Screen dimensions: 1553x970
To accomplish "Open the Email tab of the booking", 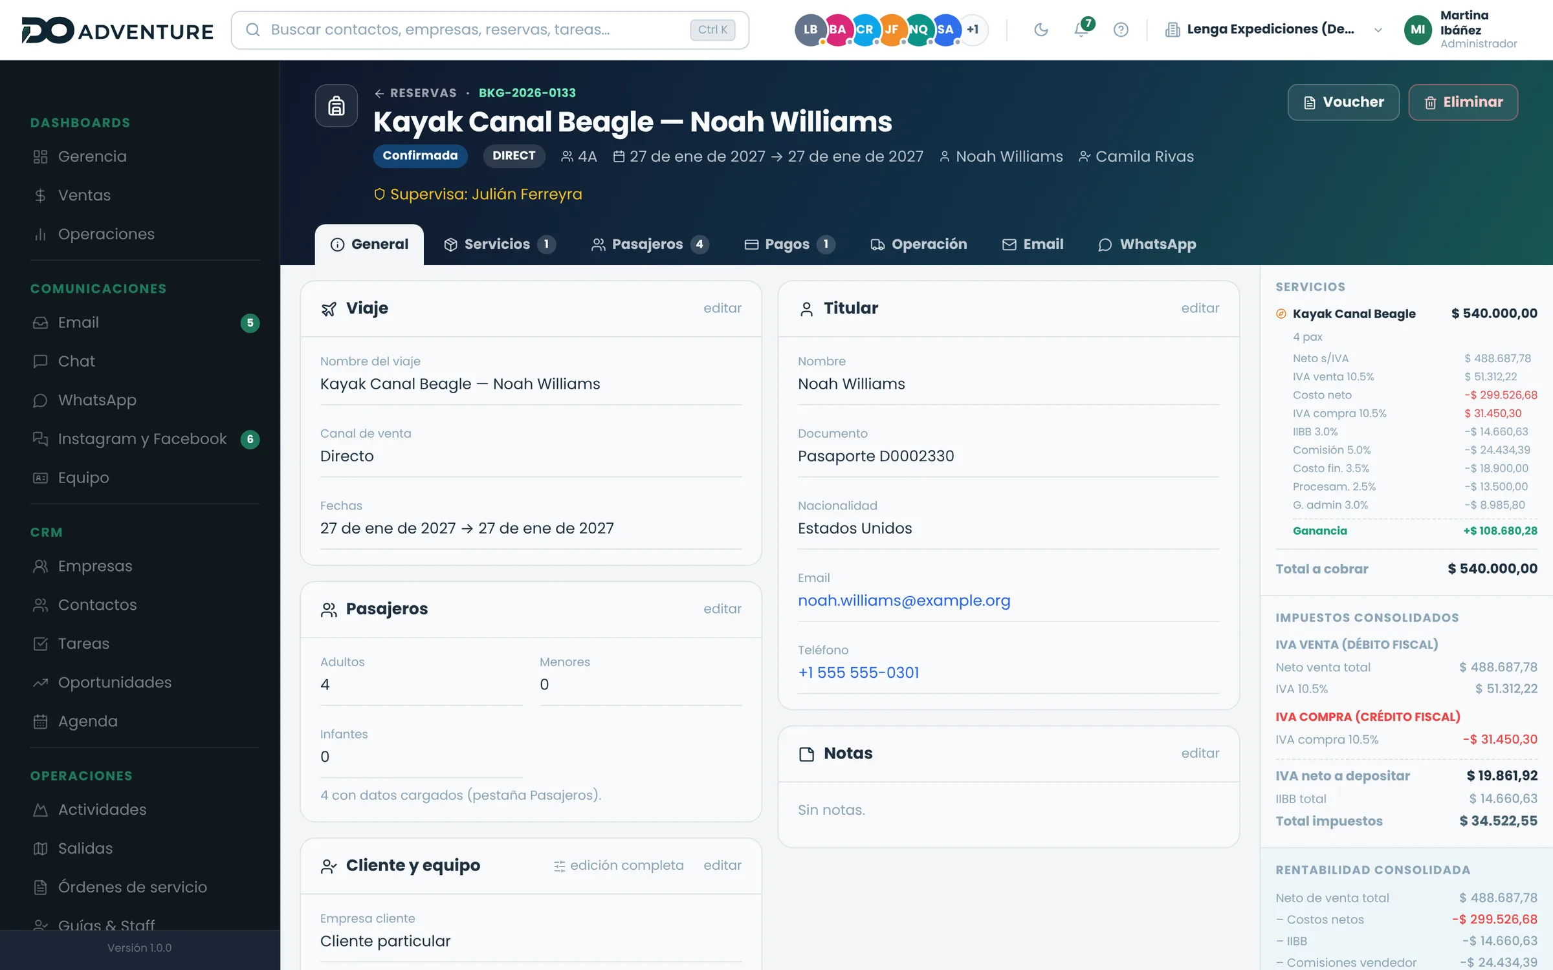I will tap(1033, 244).
